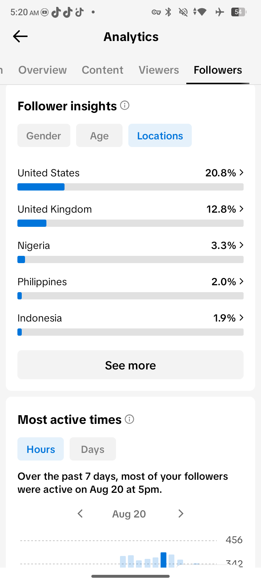Tap the back arrow icon

[x=20, y=36]
